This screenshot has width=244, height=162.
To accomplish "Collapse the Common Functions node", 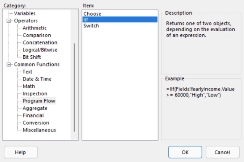I will coord(9,64).
